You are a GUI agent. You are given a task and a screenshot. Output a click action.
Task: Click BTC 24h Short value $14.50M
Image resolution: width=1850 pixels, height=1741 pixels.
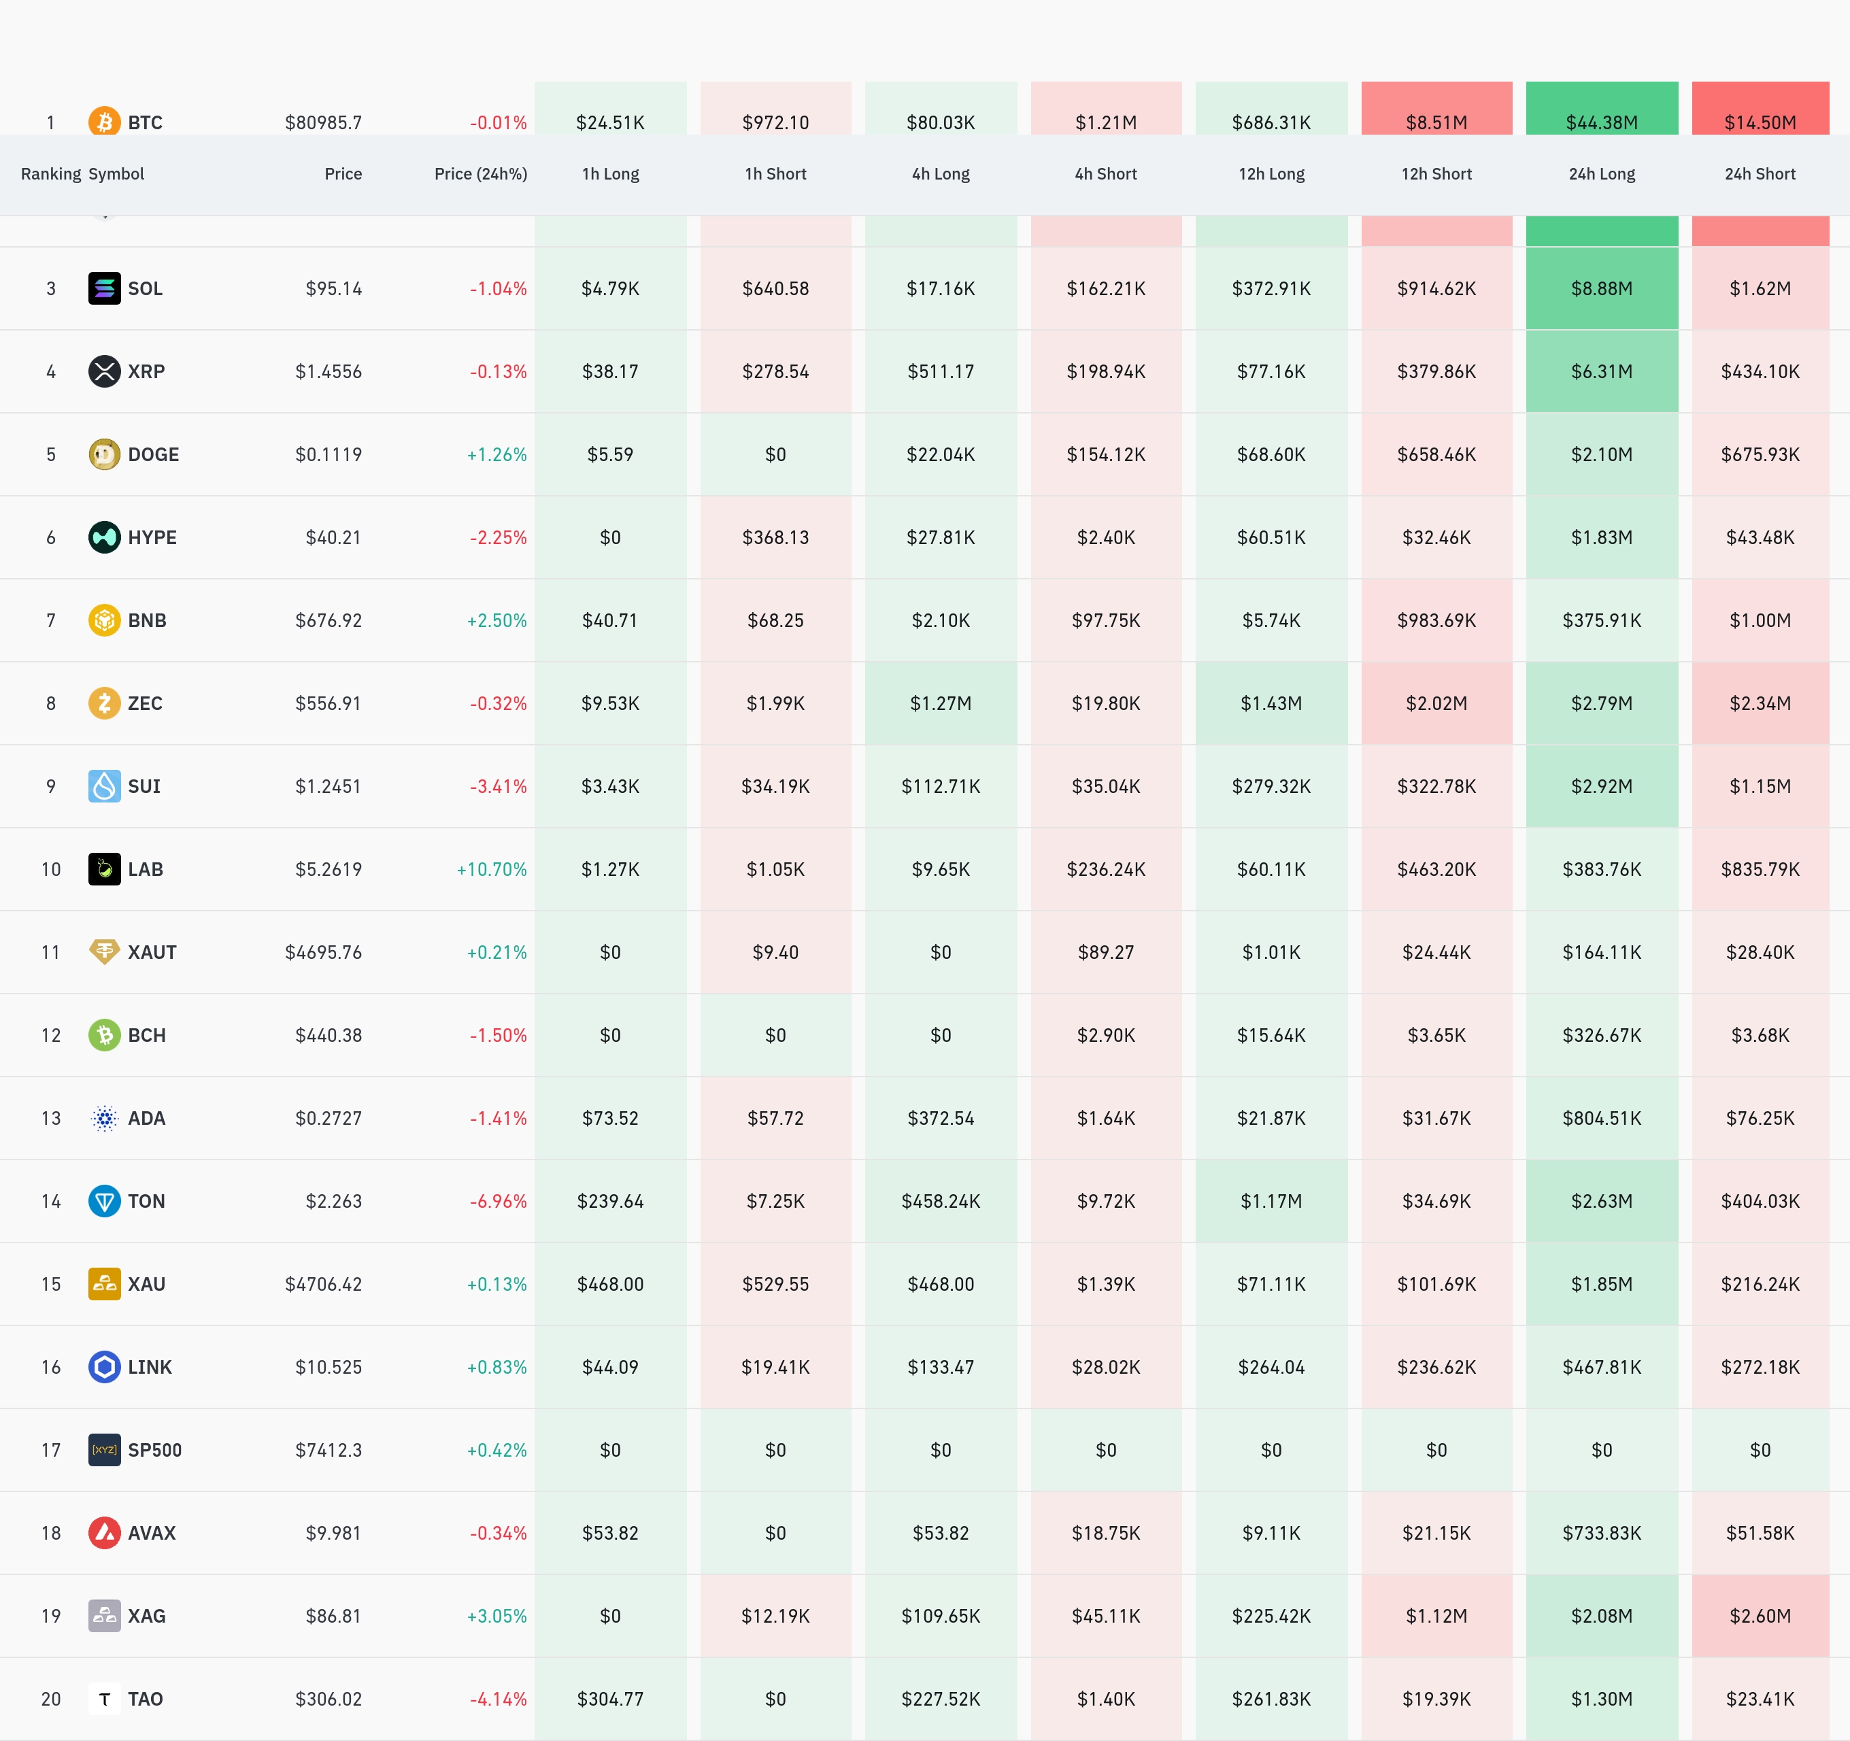tap(1761, 123)
